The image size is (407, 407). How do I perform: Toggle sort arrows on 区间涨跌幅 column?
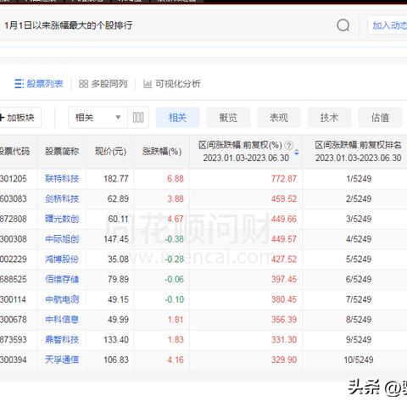tap(297, 152)
